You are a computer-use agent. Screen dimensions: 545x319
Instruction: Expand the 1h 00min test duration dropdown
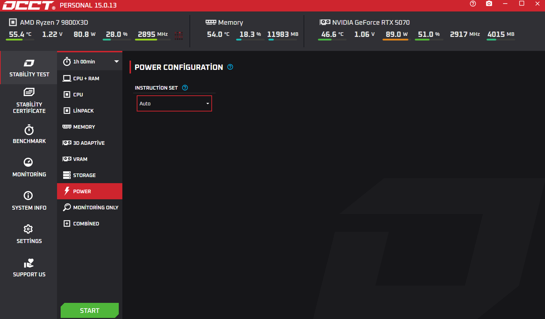pyautogui.click(x=90, y=61)
